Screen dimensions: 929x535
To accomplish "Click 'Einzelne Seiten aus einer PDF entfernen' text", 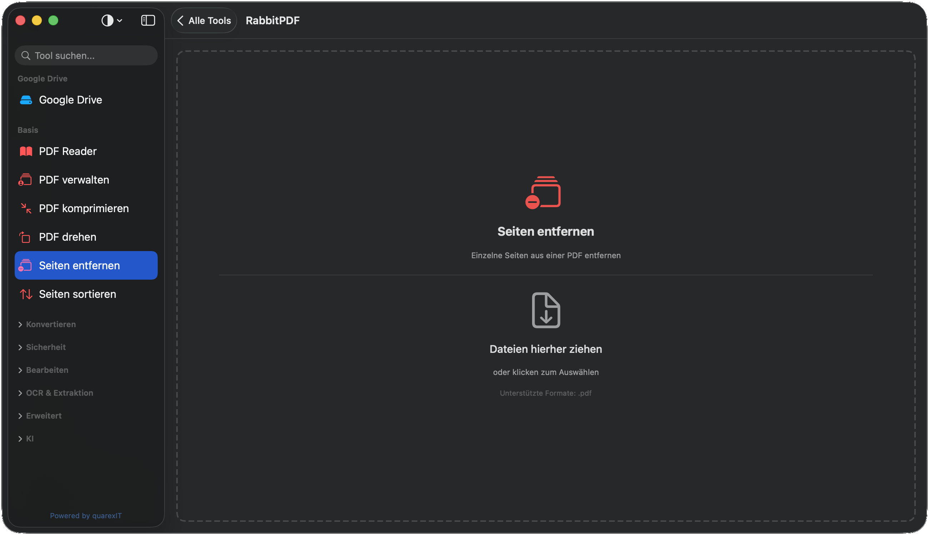I will point(546,255).
